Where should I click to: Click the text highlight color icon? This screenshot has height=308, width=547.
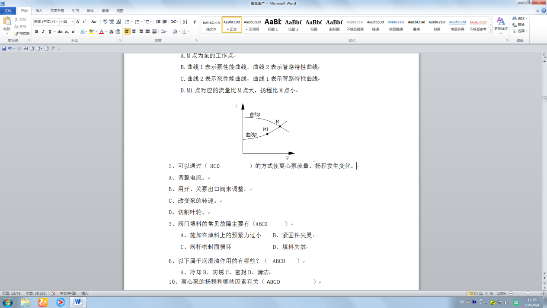(x=92, y=31)
